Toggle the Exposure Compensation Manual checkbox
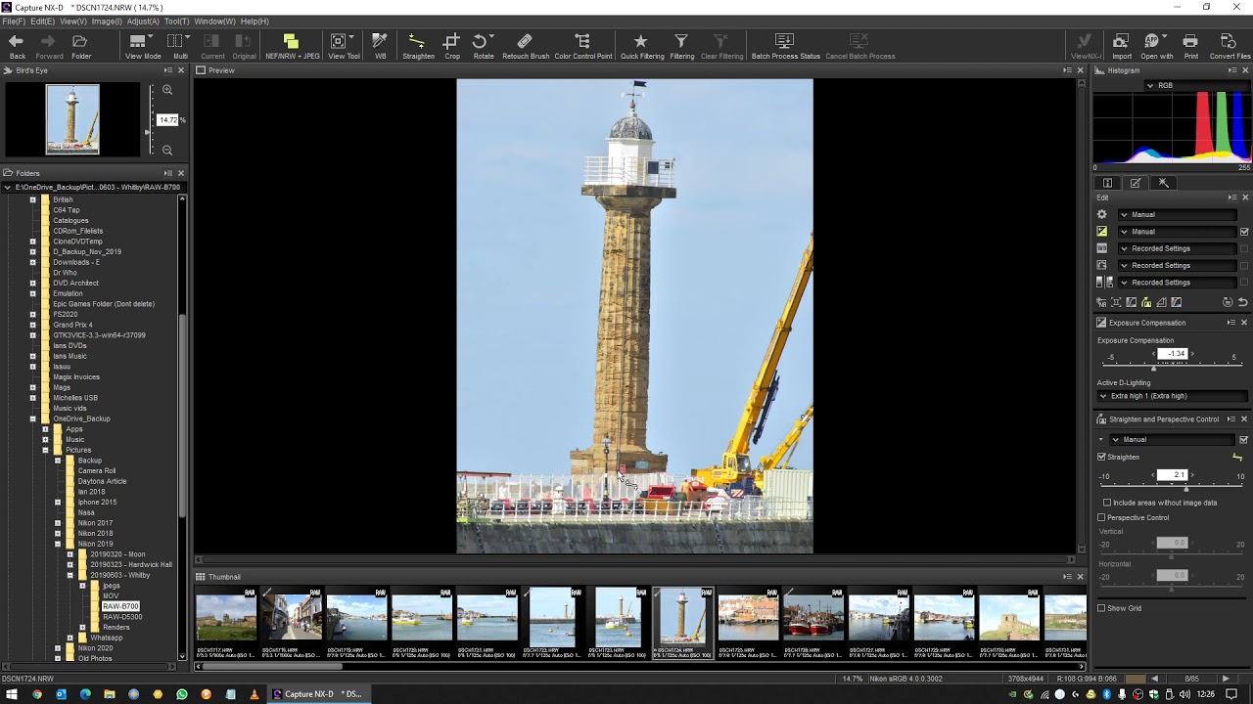Viewport: 1253px width, 704px height. (x=1244, y=232)
